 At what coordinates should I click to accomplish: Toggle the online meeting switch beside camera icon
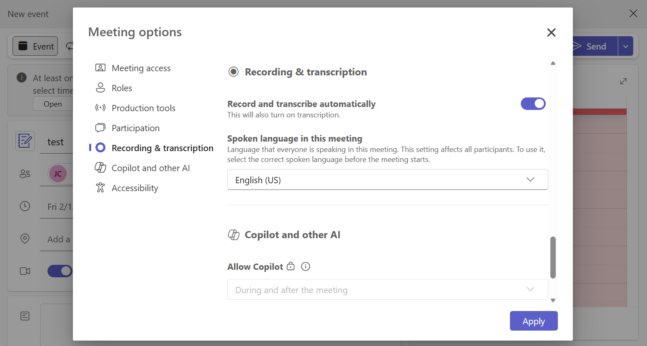(x=60, y=271)
